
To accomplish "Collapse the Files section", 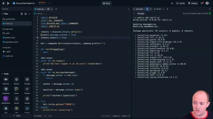I will point(2,14).
